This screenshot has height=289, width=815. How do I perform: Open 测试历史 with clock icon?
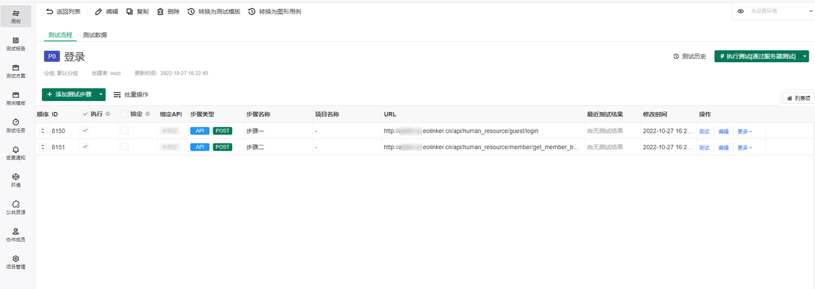click(690, 57)
